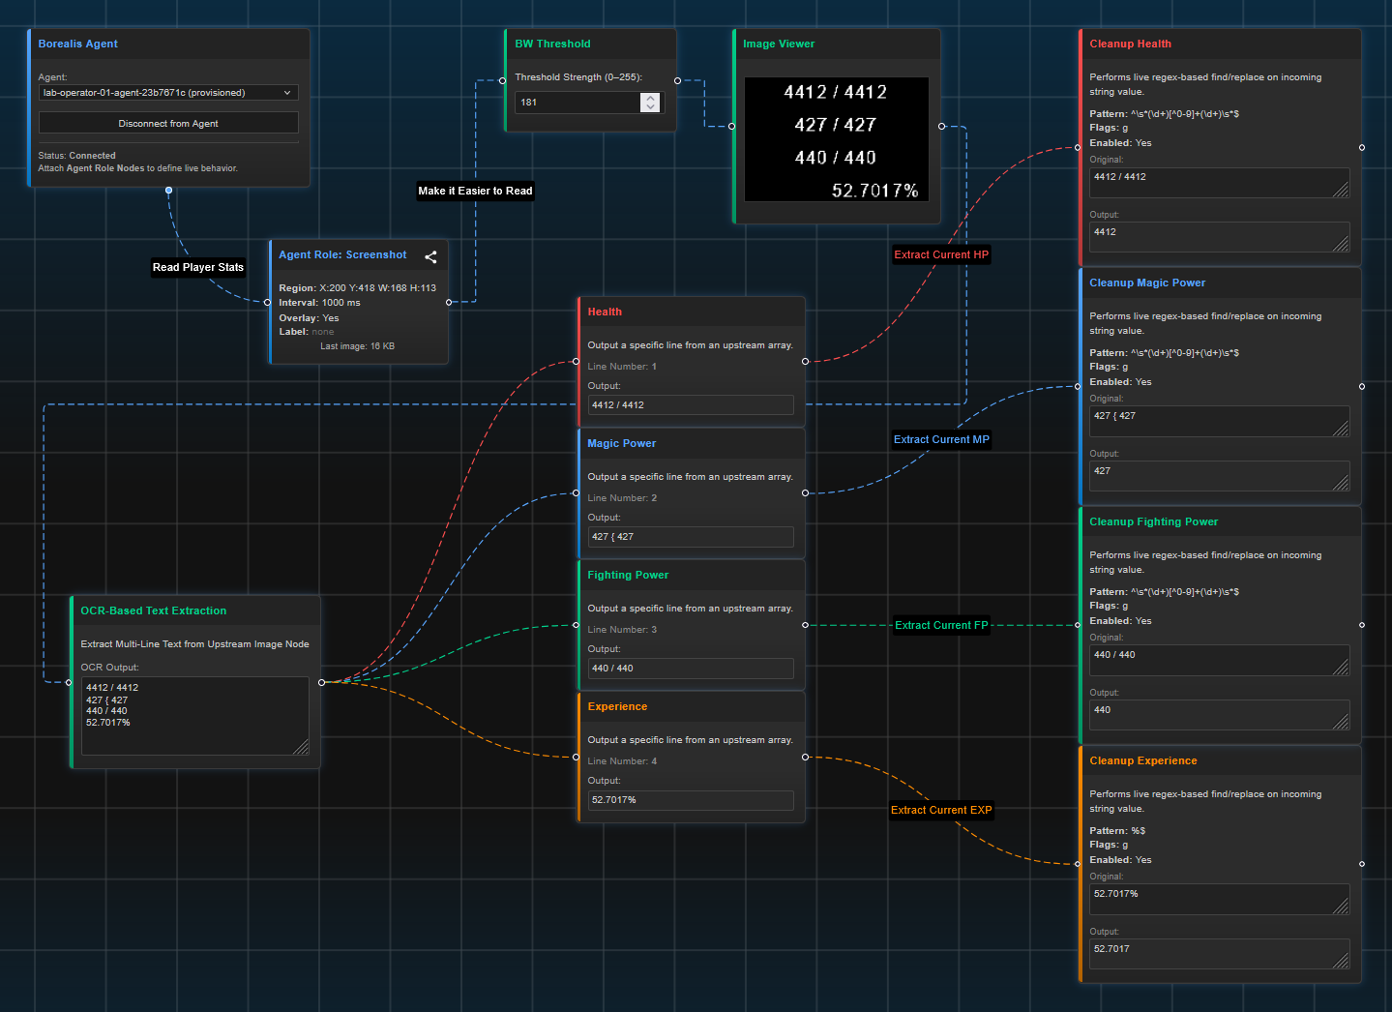Select the thresholded image in Image Viewer

(x=837, y=139)
